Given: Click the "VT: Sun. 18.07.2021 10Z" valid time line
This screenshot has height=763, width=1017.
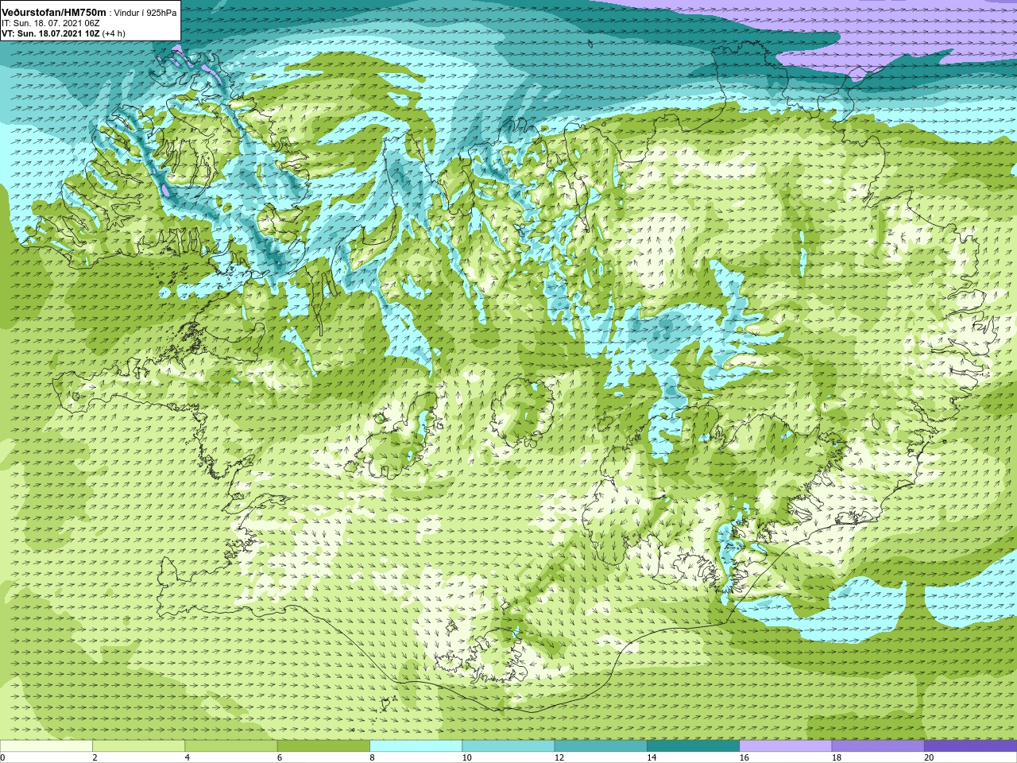Looking at the screenshot, I should (49, 33).
